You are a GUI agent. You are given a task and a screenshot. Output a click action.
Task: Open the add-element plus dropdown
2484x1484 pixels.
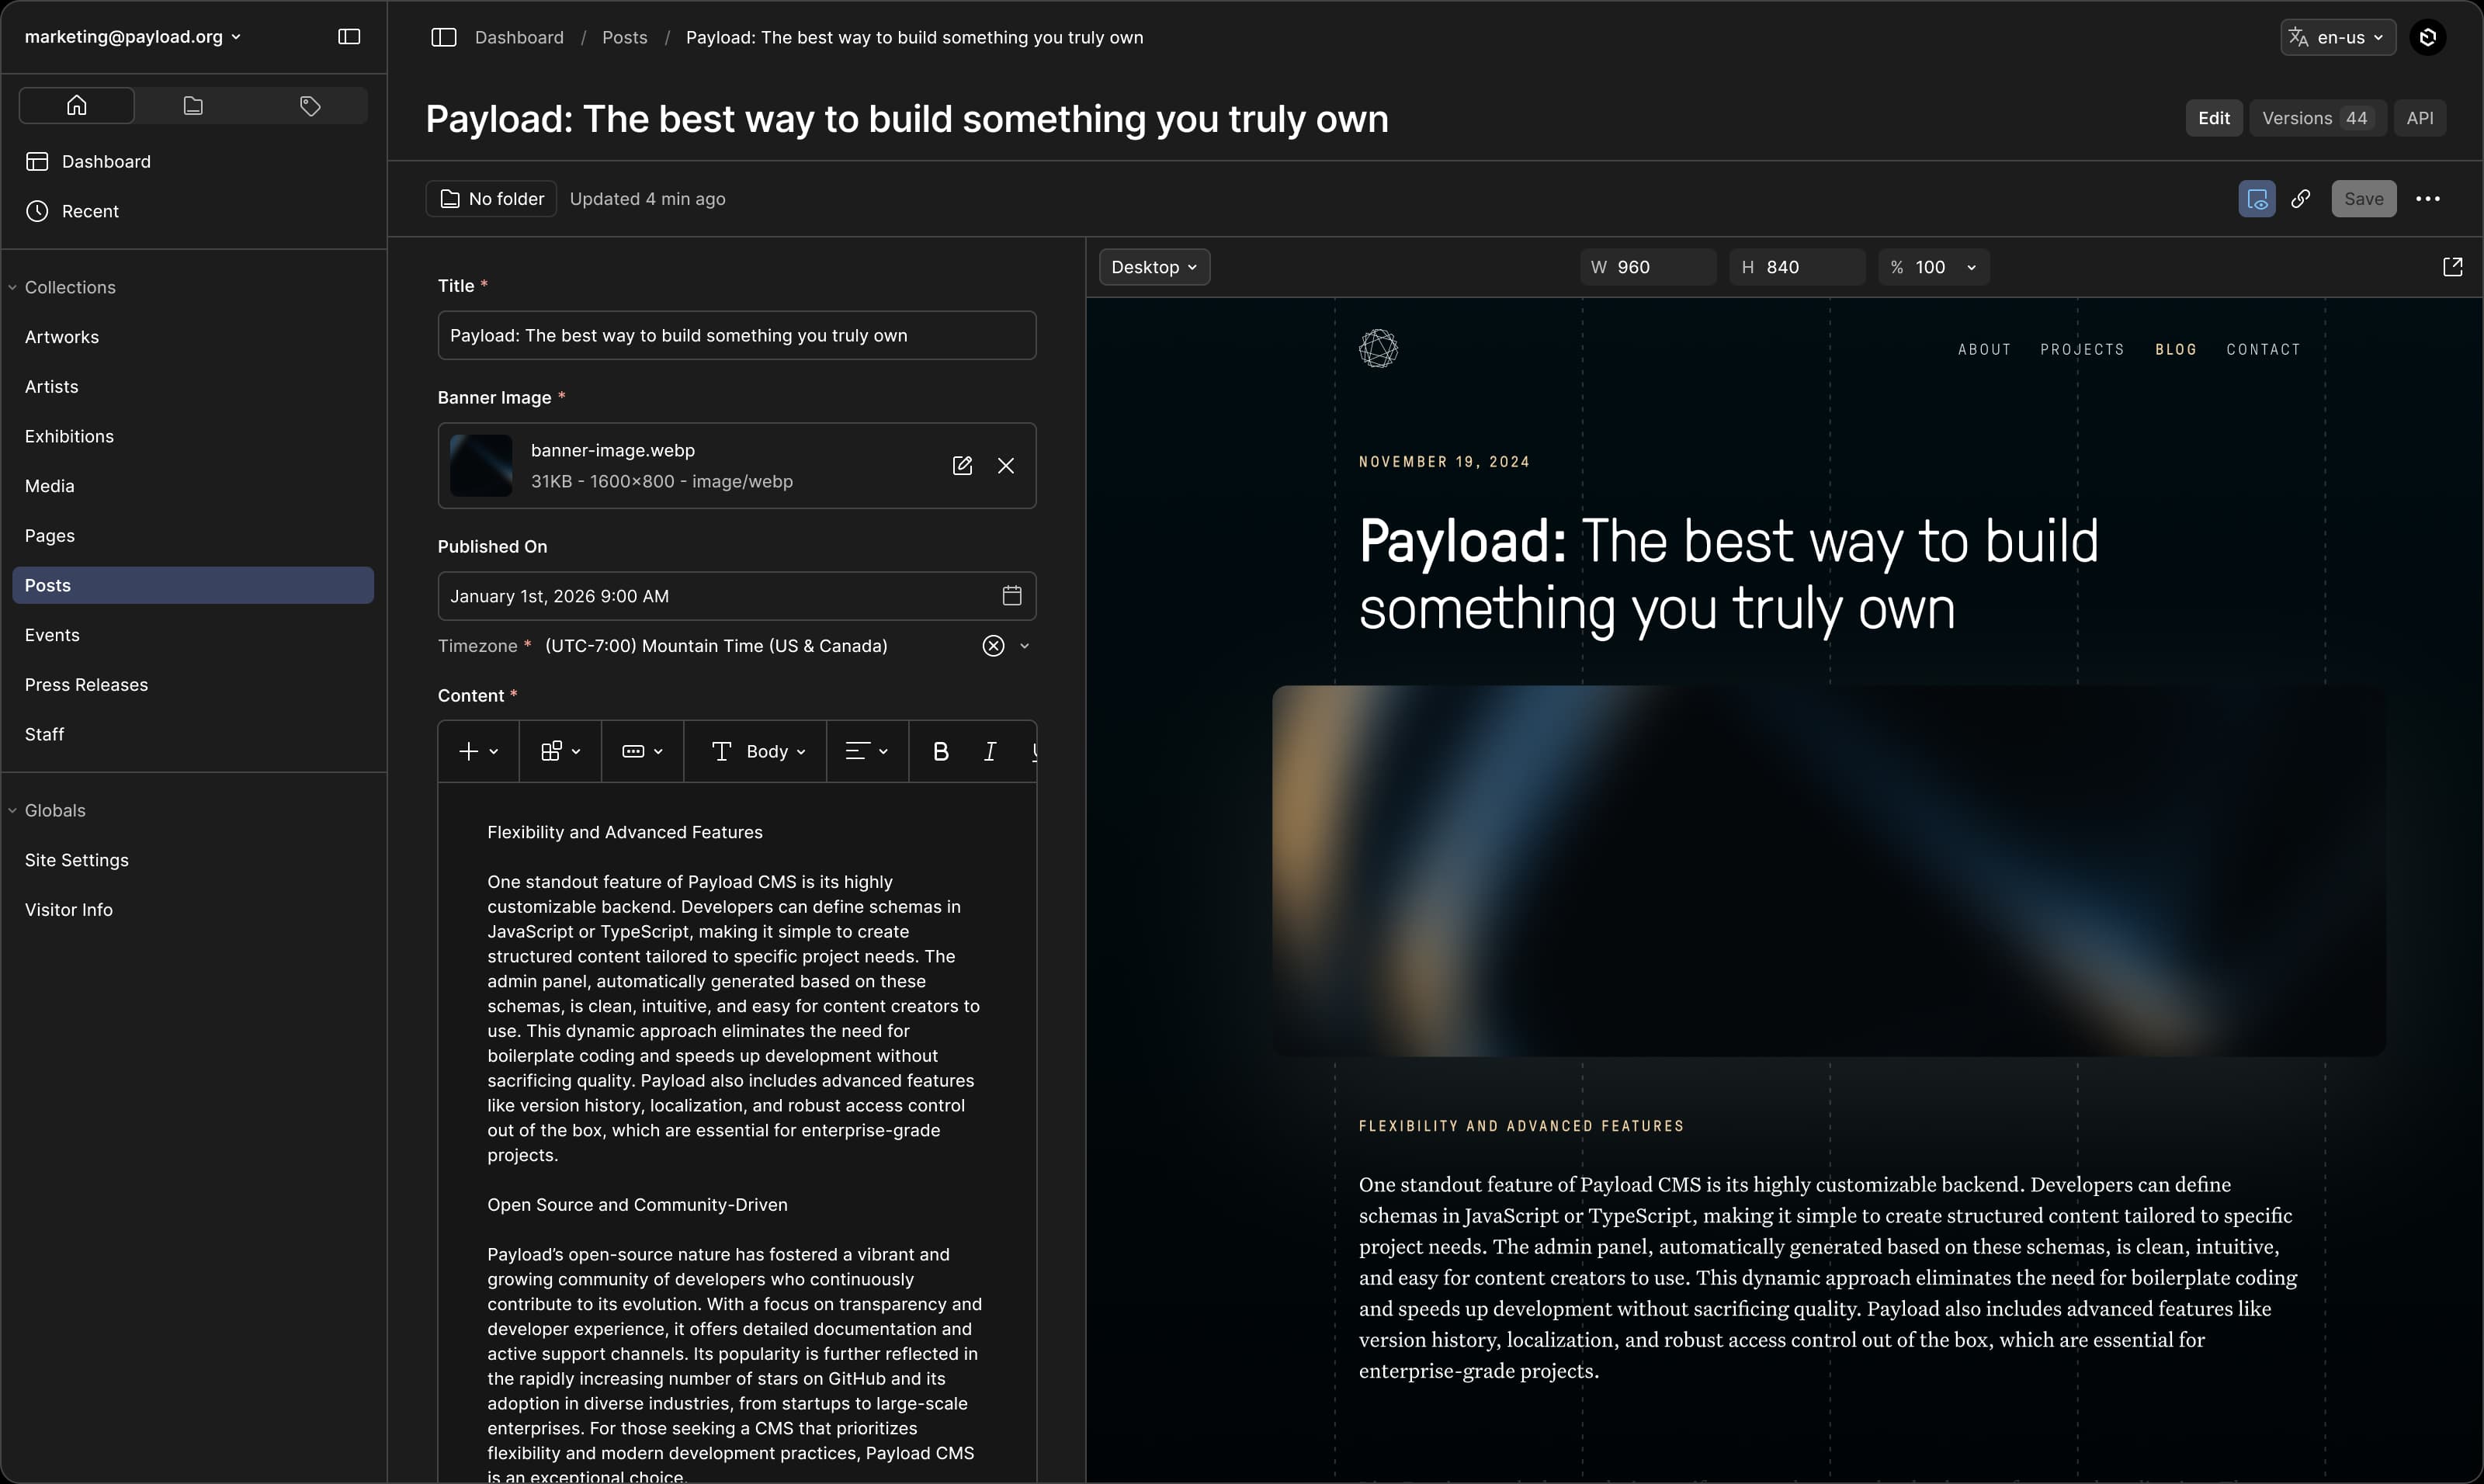click(478, 751)
